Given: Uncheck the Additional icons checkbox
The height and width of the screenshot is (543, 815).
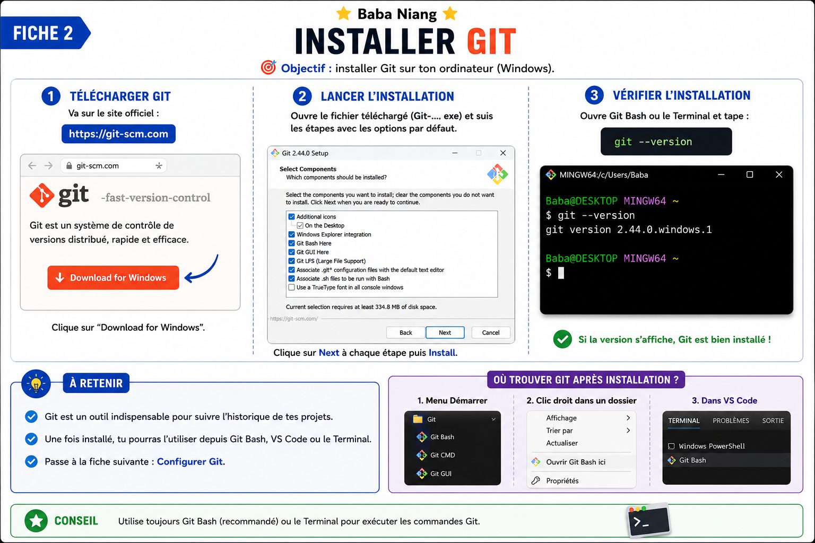Looking at the screenshot, I should click(291, 217).
